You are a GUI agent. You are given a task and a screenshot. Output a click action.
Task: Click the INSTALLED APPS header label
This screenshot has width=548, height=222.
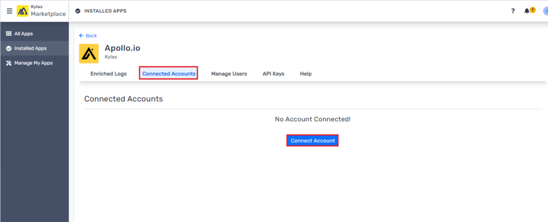(x=105, y=11)
